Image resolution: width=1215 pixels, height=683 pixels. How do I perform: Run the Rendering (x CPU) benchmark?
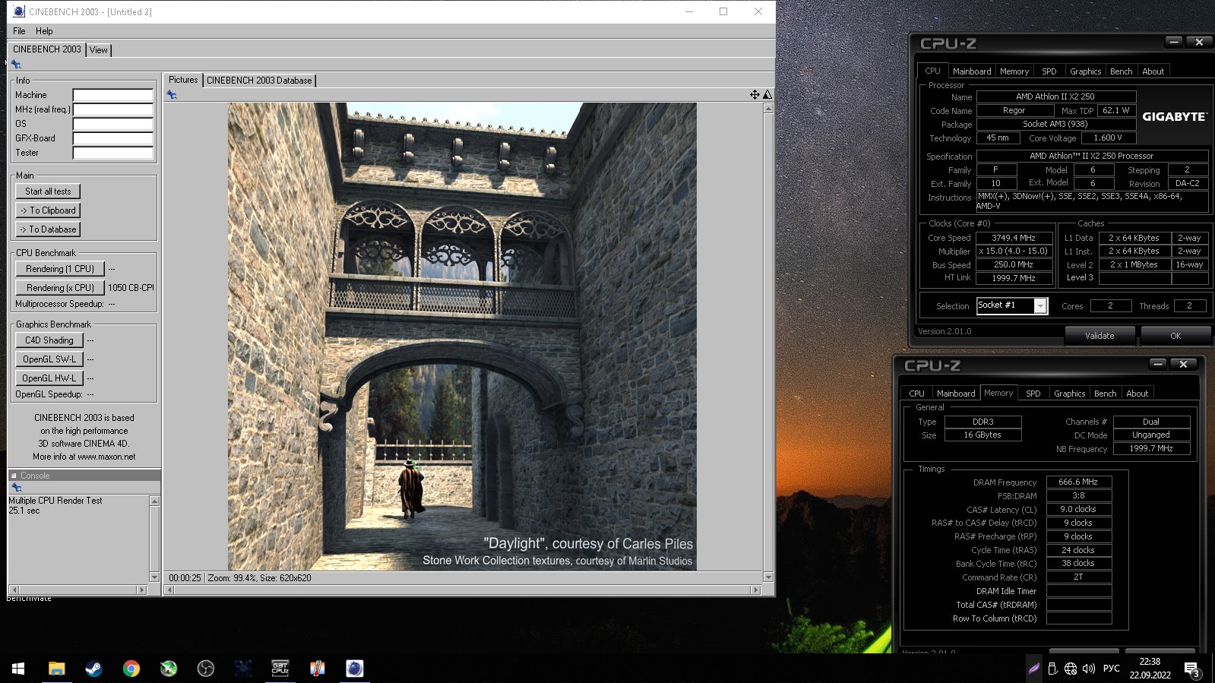[60, 288]
